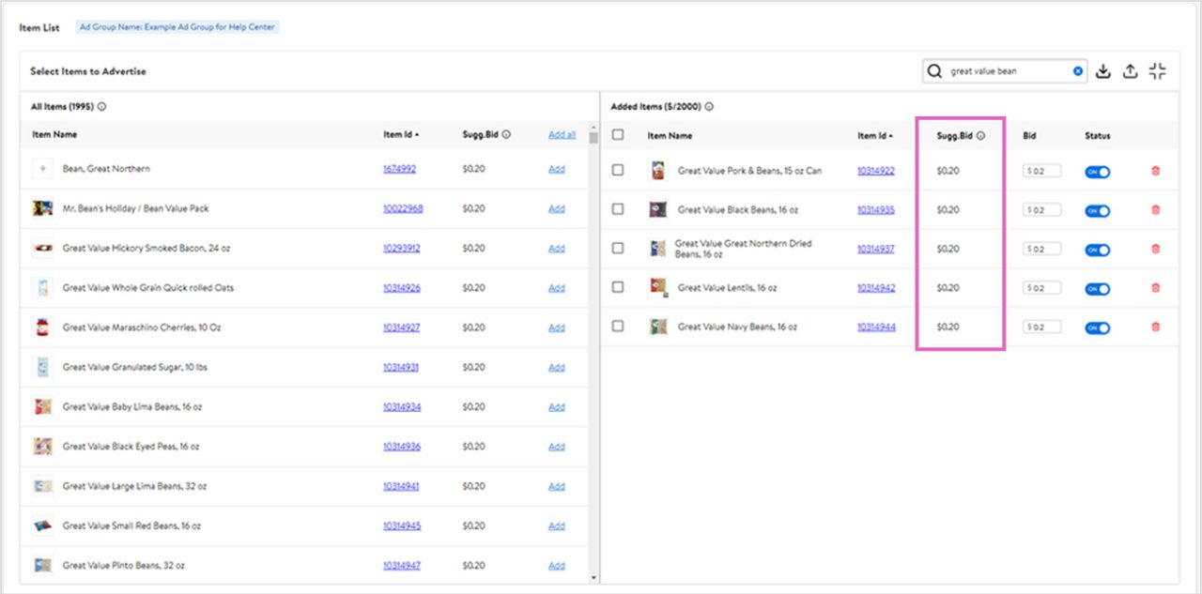Edit bid field for Lentils
This screenshot has width=1202, height=594.
coord(1042,288)
